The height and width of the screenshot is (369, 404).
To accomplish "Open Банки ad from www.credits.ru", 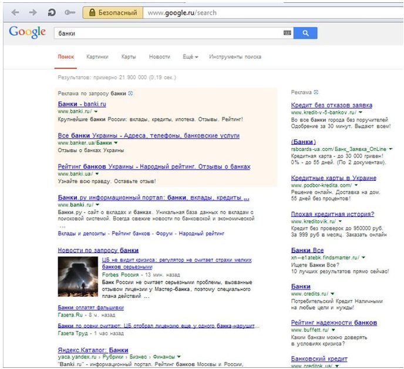I will (x=301, y=286).
